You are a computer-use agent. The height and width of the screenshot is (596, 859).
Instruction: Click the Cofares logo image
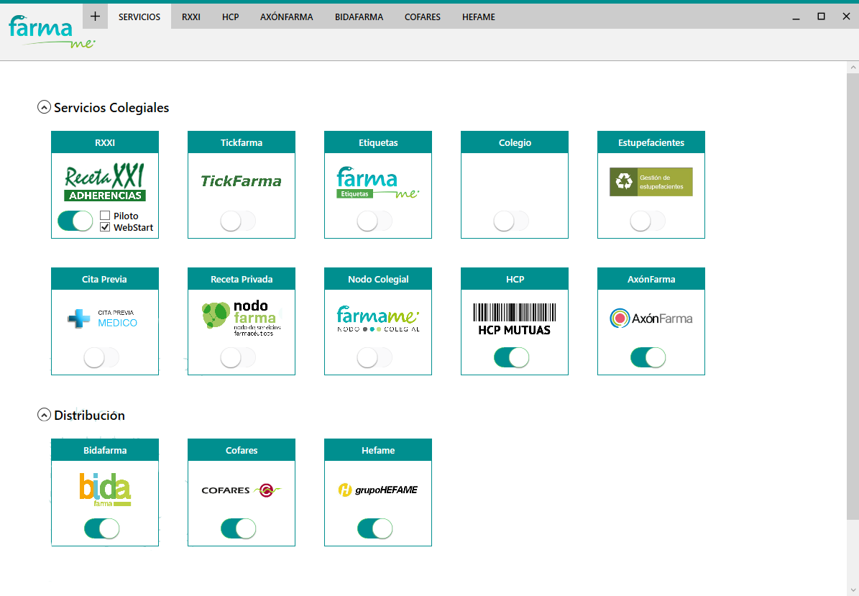coord(241,490)
